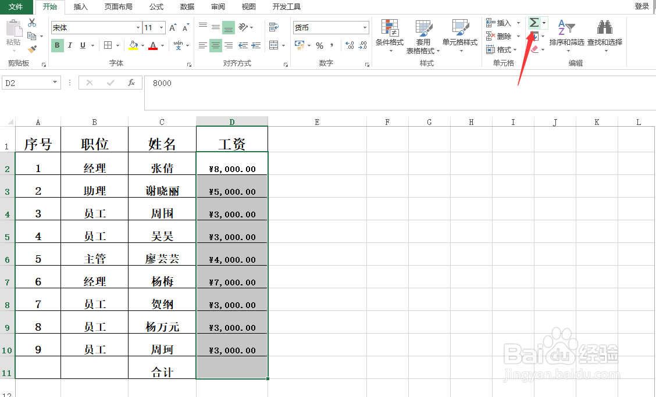Decrease indent icon
The width and height of the screenshot is (656, 397).
243,45
